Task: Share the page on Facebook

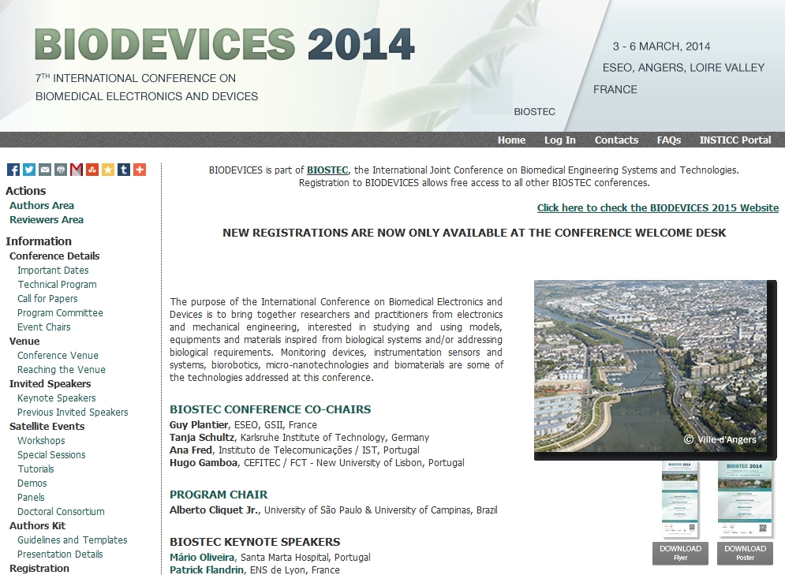Action: (x=13, y=170)
